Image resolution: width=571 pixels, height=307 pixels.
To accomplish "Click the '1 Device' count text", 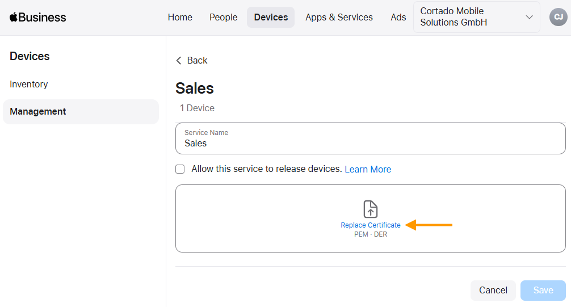I will [x=197, y=108].
